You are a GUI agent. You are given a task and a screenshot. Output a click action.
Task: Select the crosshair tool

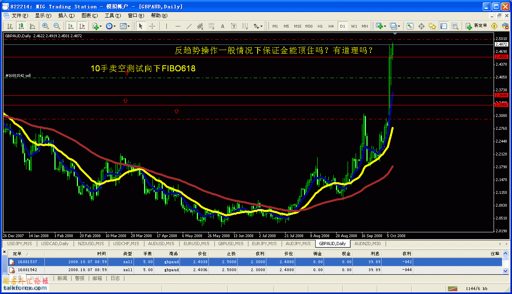tap(152, 26)
